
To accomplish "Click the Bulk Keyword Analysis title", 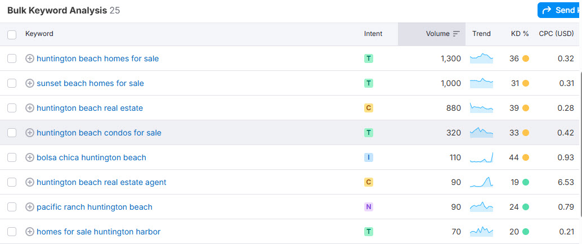I will coord(57,10).
